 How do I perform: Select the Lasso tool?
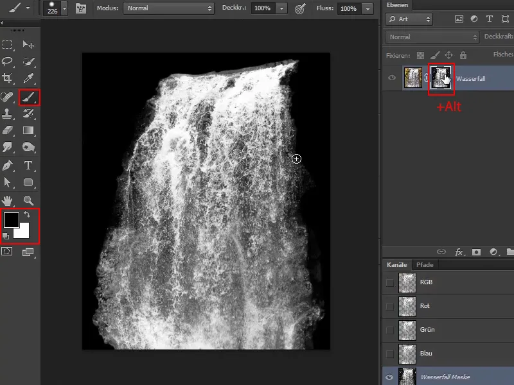pos(7,61)
